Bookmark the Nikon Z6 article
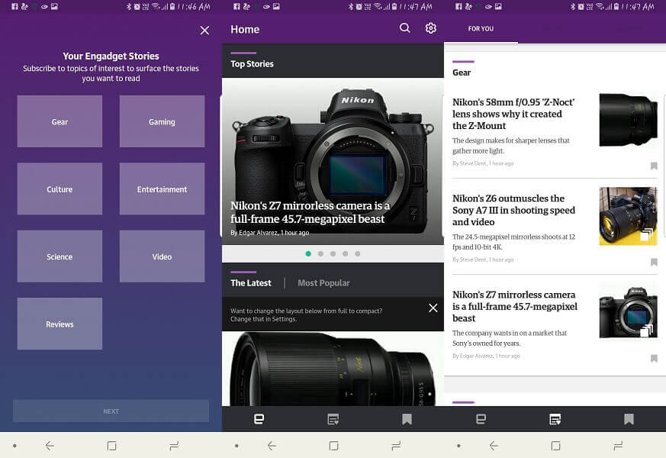This screenshot has width=666, height=458. pyautogui.click(x=654, y=262)
